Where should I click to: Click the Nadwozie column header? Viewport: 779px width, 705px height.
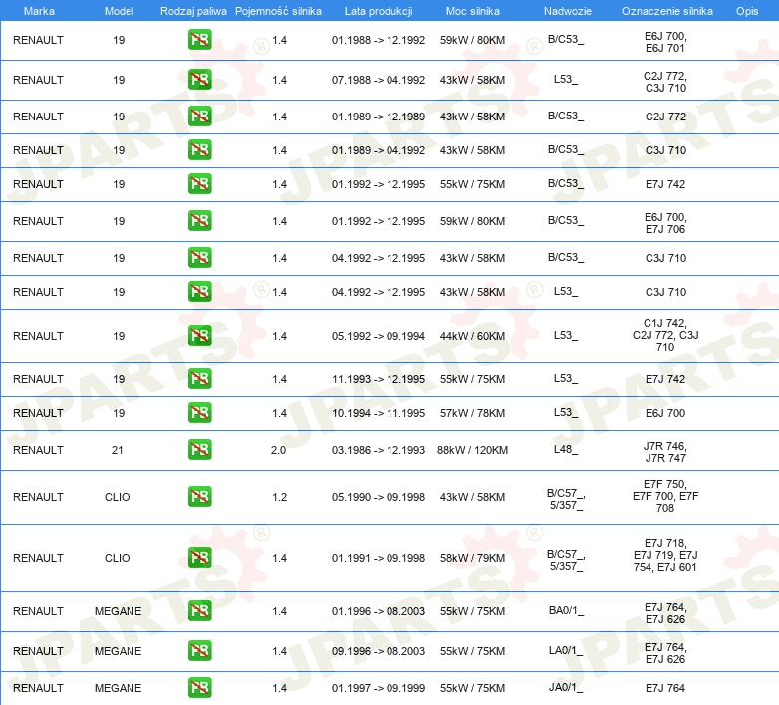(x=568, y=11)
